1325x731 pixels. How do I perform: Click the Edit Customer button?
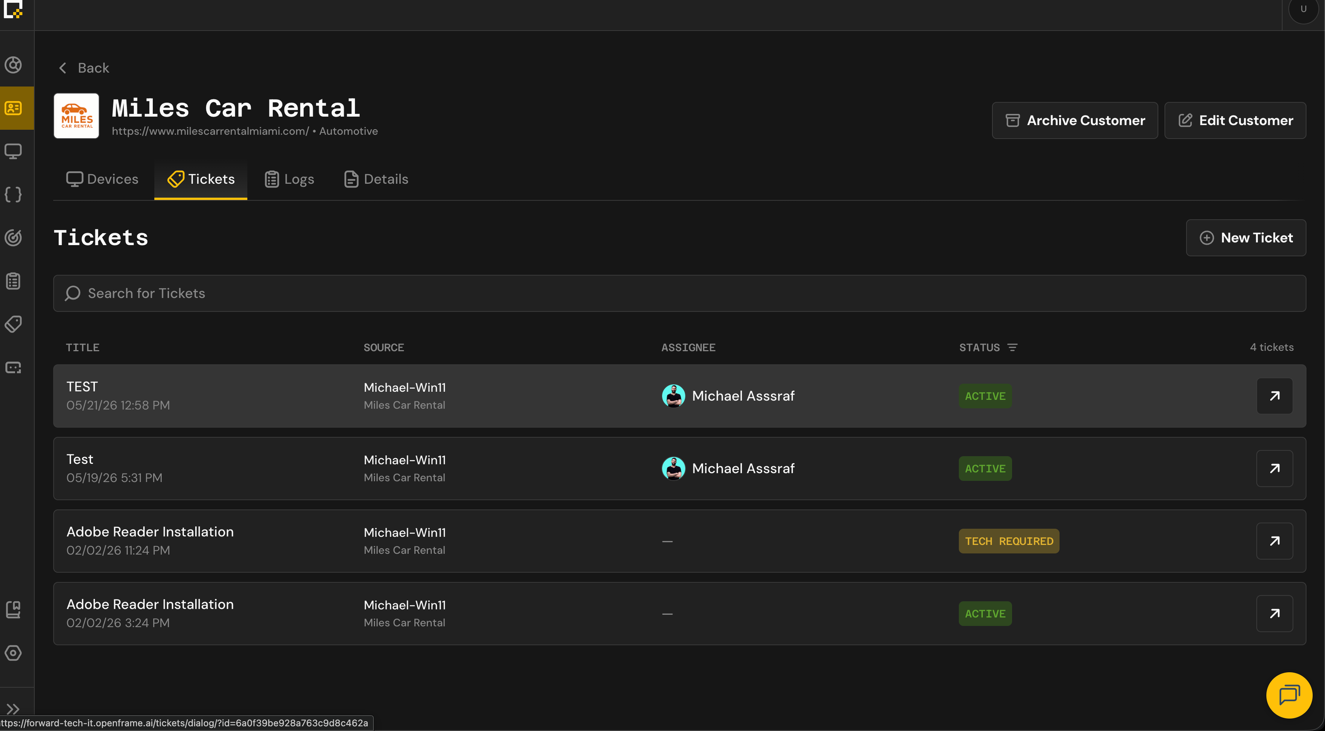(1235, 121)
